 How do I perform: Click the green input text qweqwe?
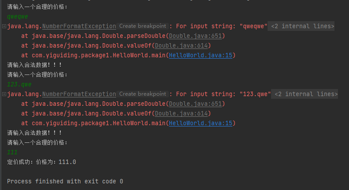18,17
